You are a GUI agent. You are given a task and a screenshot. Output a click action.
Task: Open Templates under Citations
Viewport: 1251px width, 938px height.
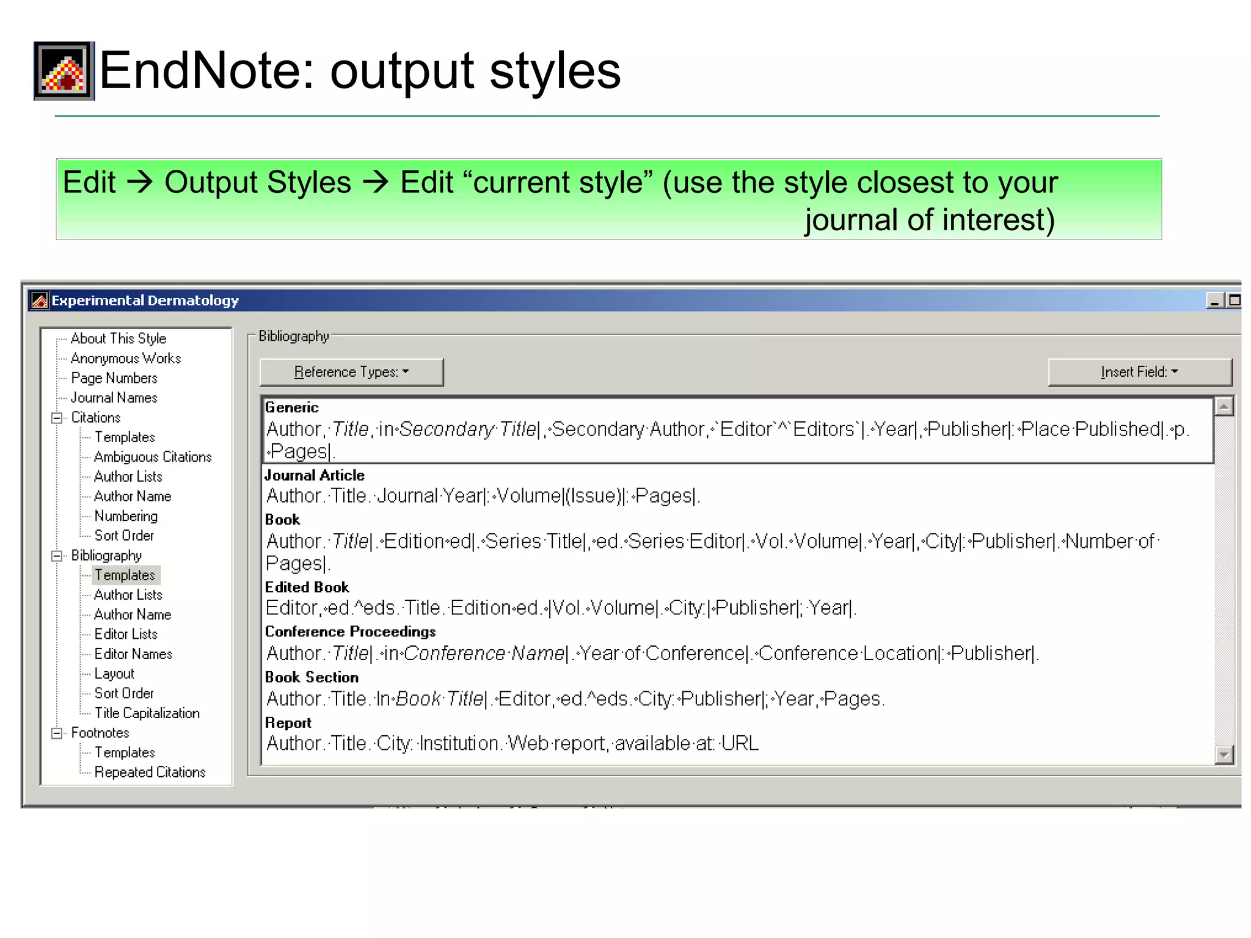pos(125,437)
